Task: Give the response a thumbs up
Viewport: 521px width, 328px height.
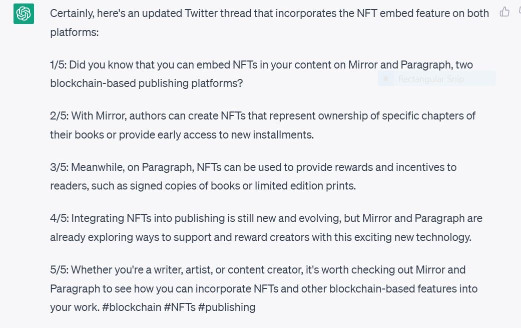Action: pos(504,12)
